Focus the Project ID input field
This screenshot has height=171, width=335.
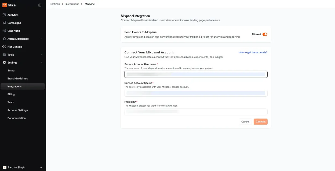(x=196, y=112)
